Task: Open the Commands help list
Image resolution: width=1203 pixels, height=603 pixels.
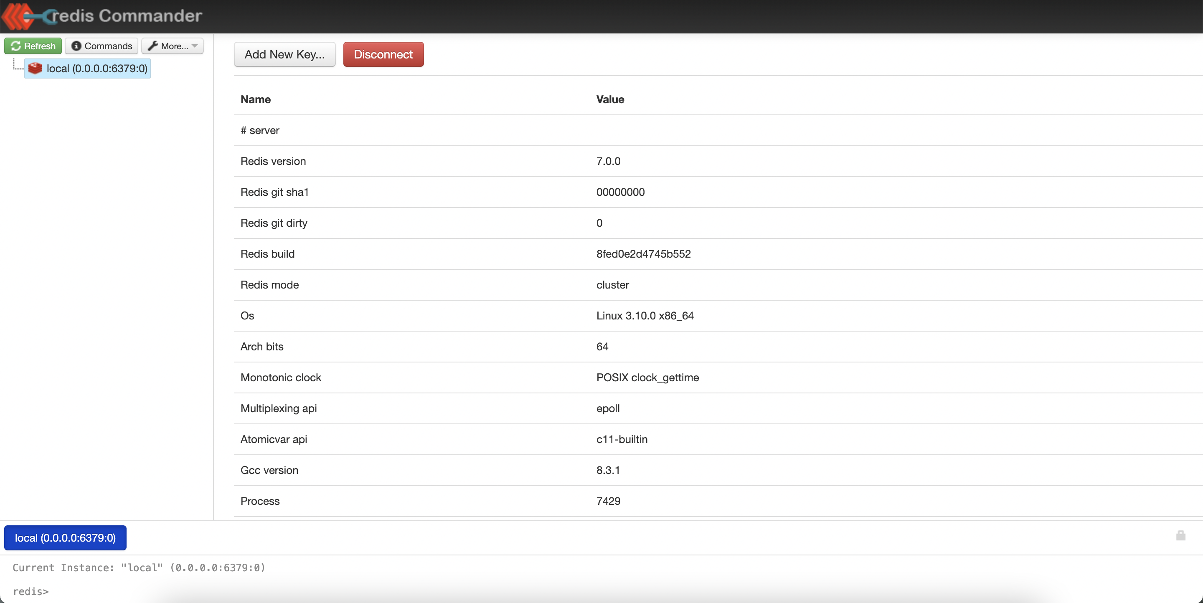Action: pyautogui.click(x=102, y=46)
